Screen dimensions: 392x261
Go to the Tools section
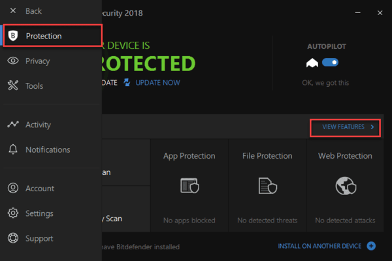51,85
